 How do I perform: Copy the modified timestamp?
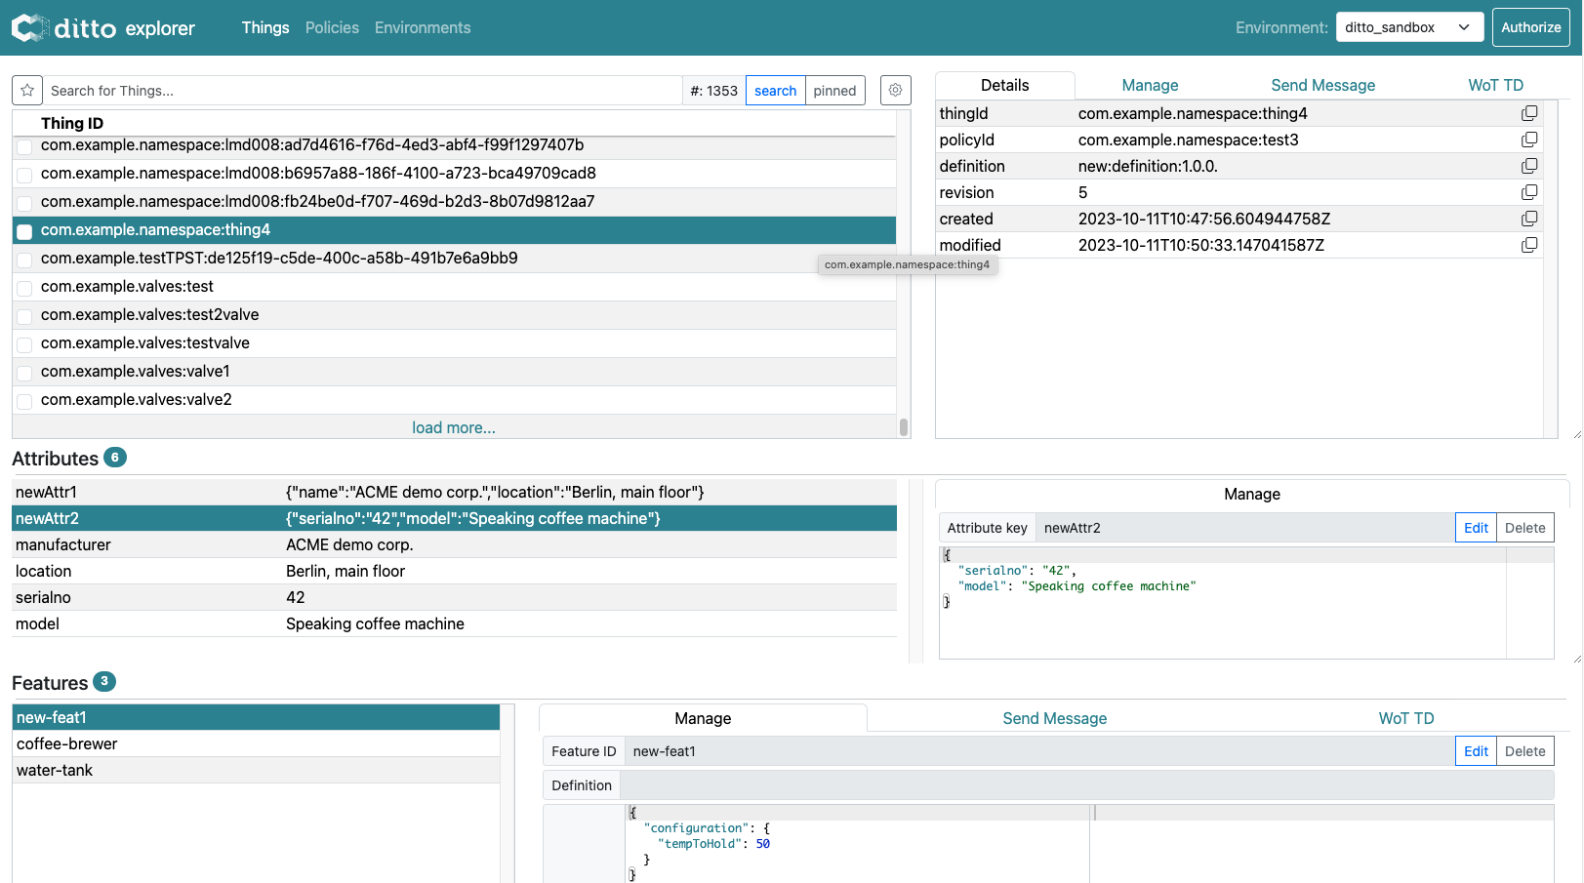coord(1528,245)
